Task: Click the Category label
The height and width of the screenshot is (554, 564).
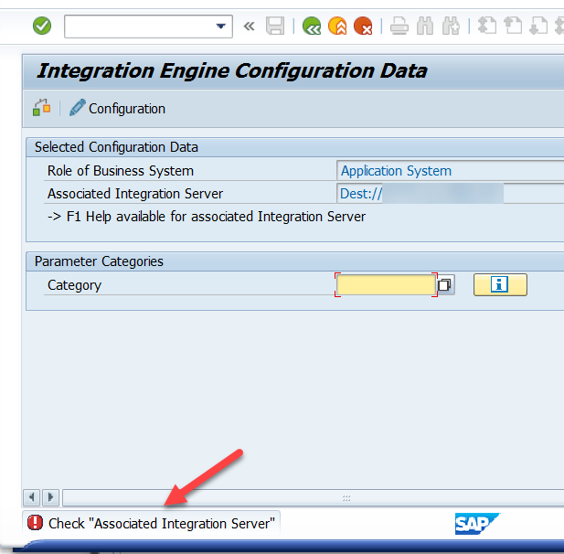Action: point(74,285)
